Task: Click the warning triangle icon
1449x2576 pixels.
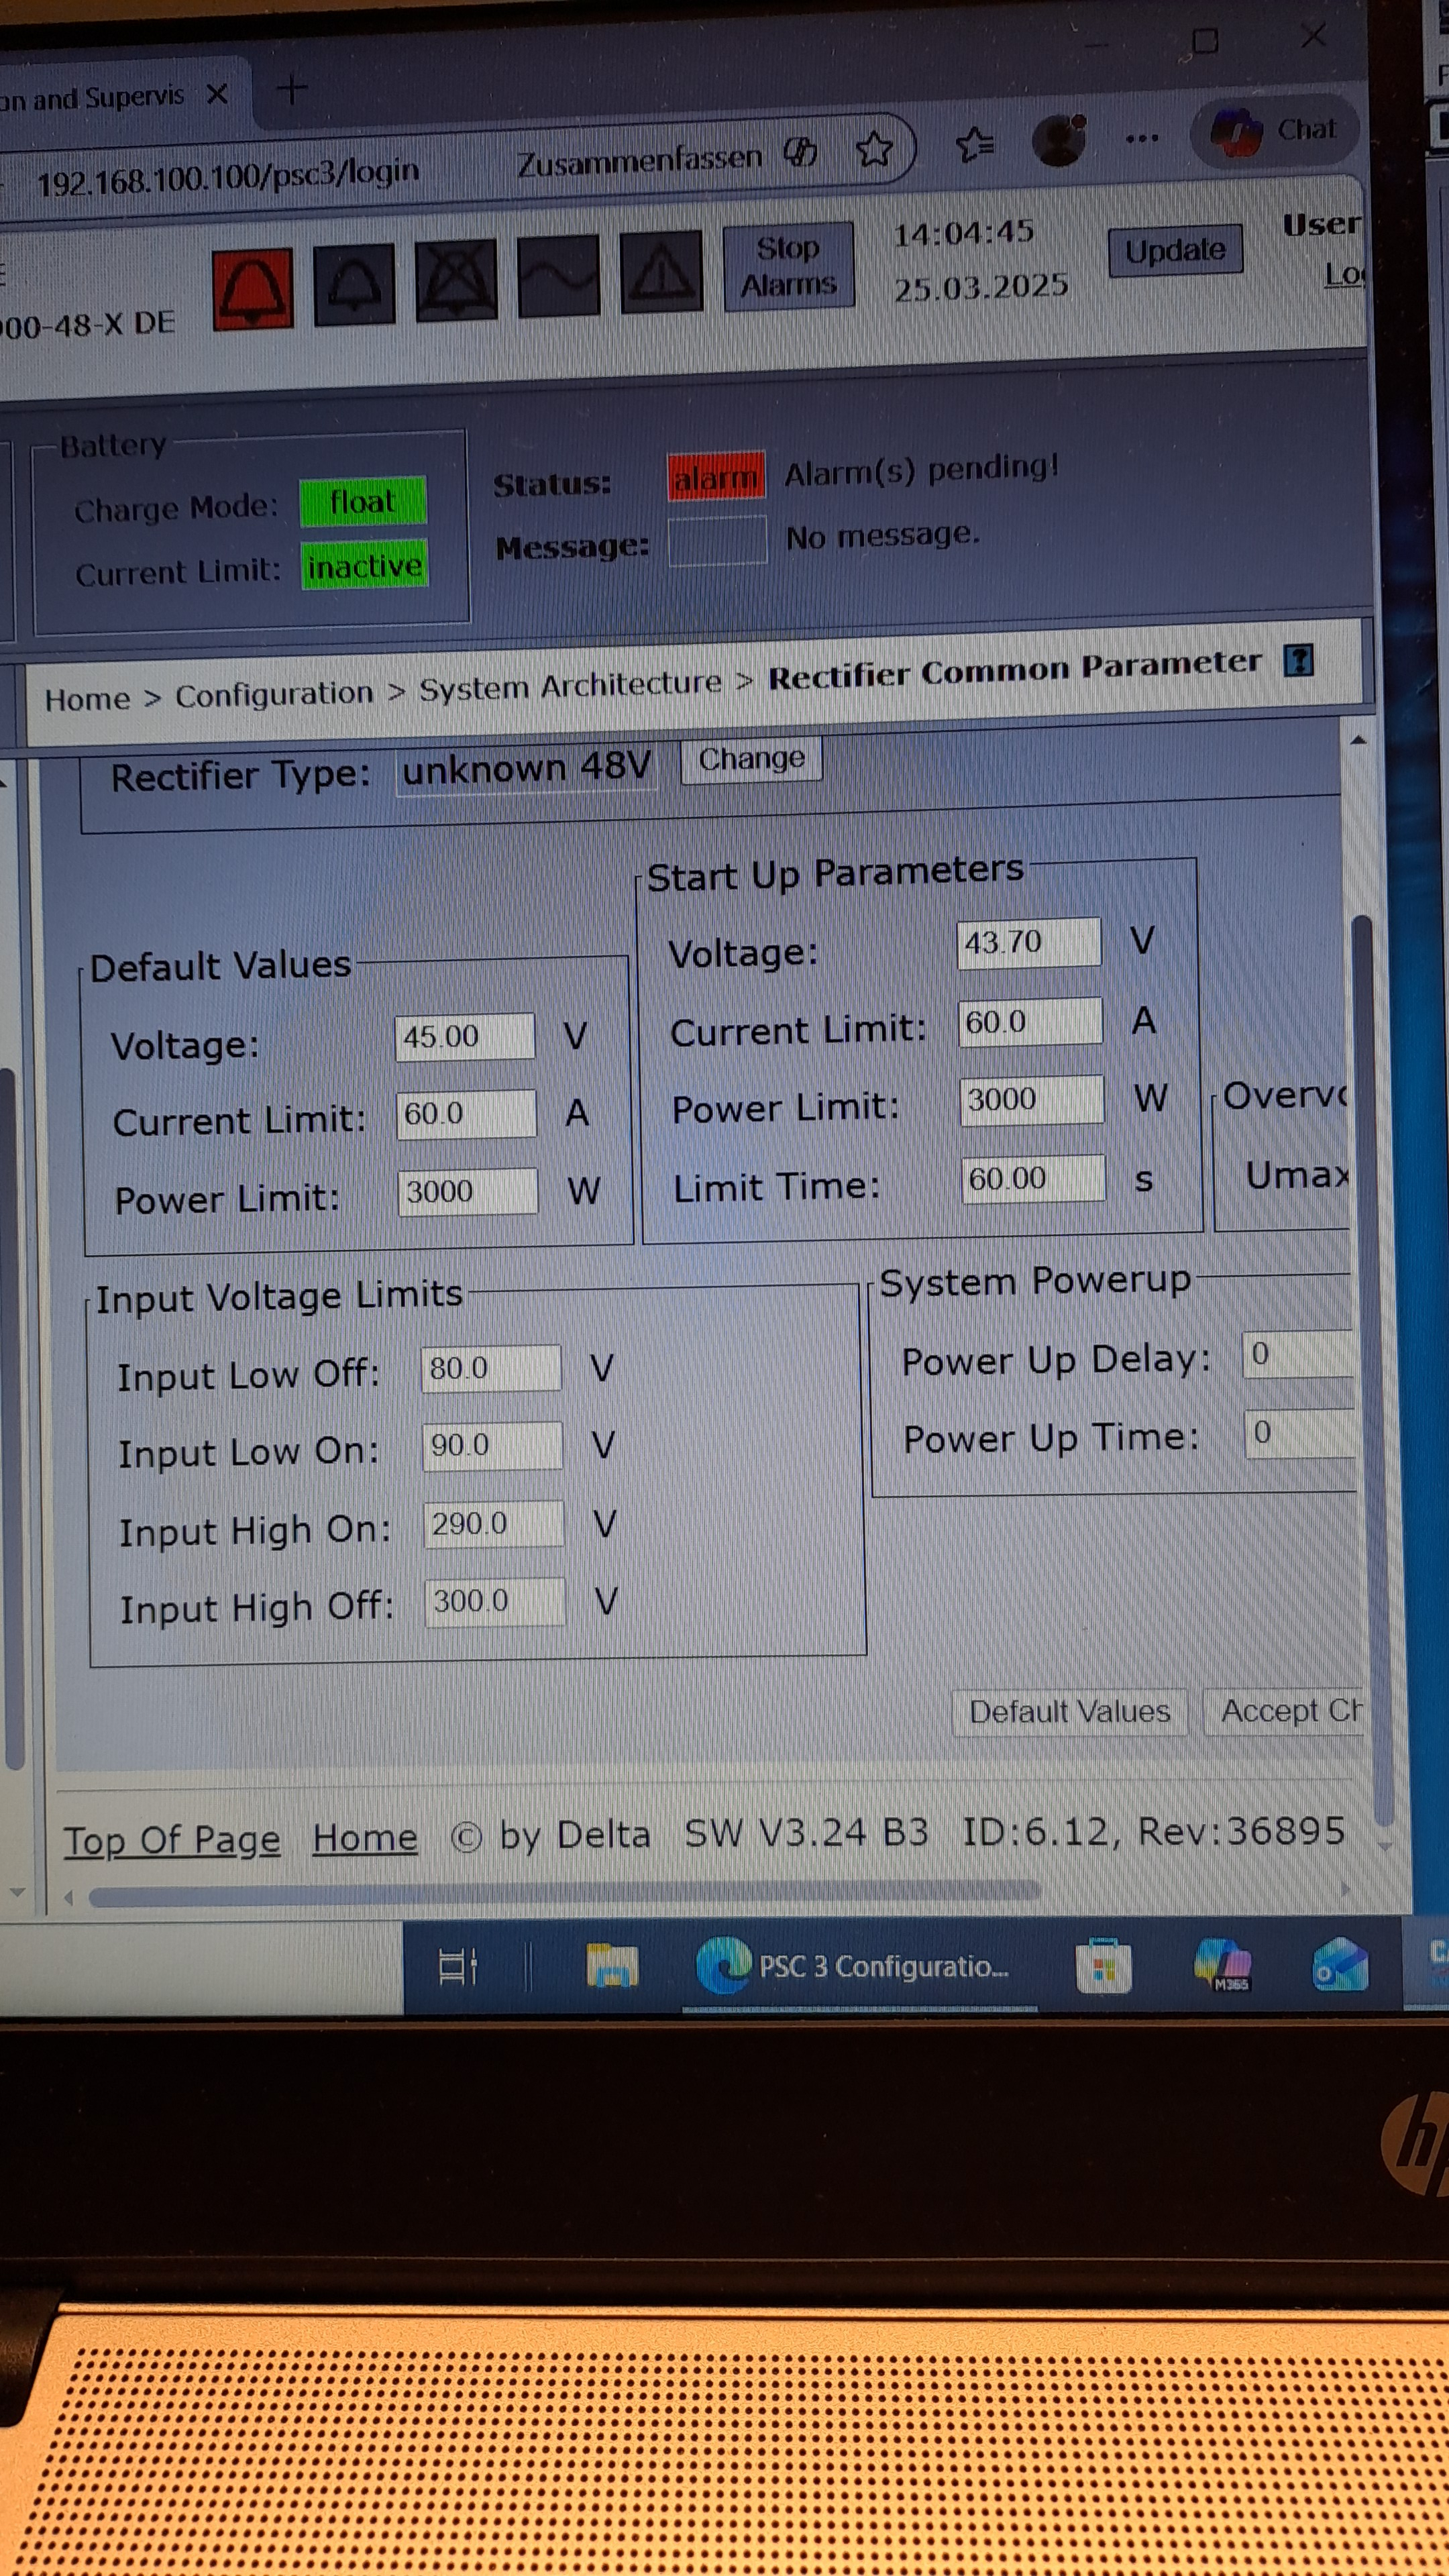Action: click(x=660, y=271)
